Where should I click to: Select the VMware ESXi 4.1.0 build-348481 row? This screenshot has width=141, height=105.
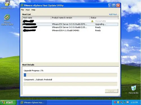(x=70, y=30)
